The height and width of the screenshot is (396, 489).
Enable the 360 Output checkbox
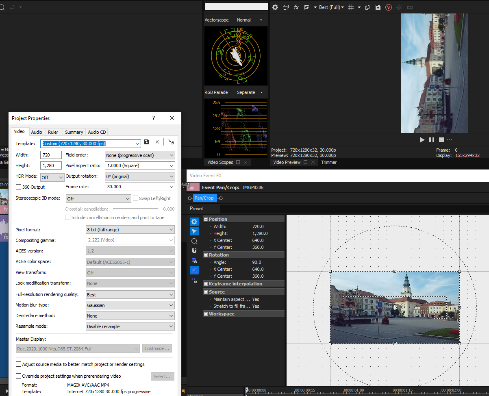click(x=19, y=187)
